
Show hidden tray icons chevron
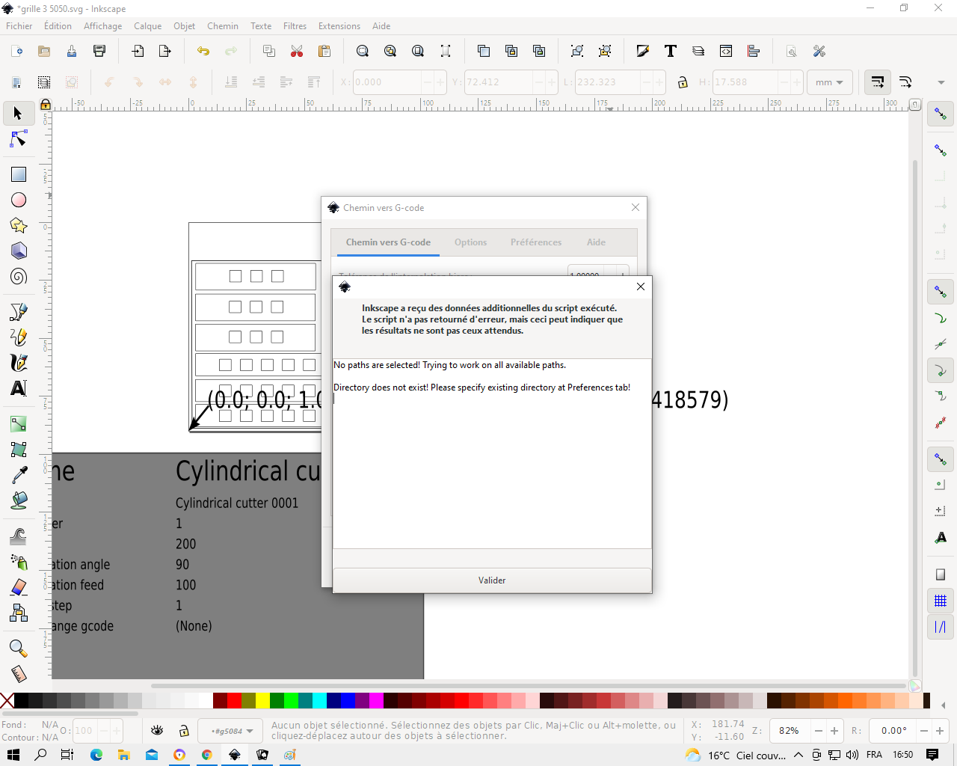click(798, 755)
